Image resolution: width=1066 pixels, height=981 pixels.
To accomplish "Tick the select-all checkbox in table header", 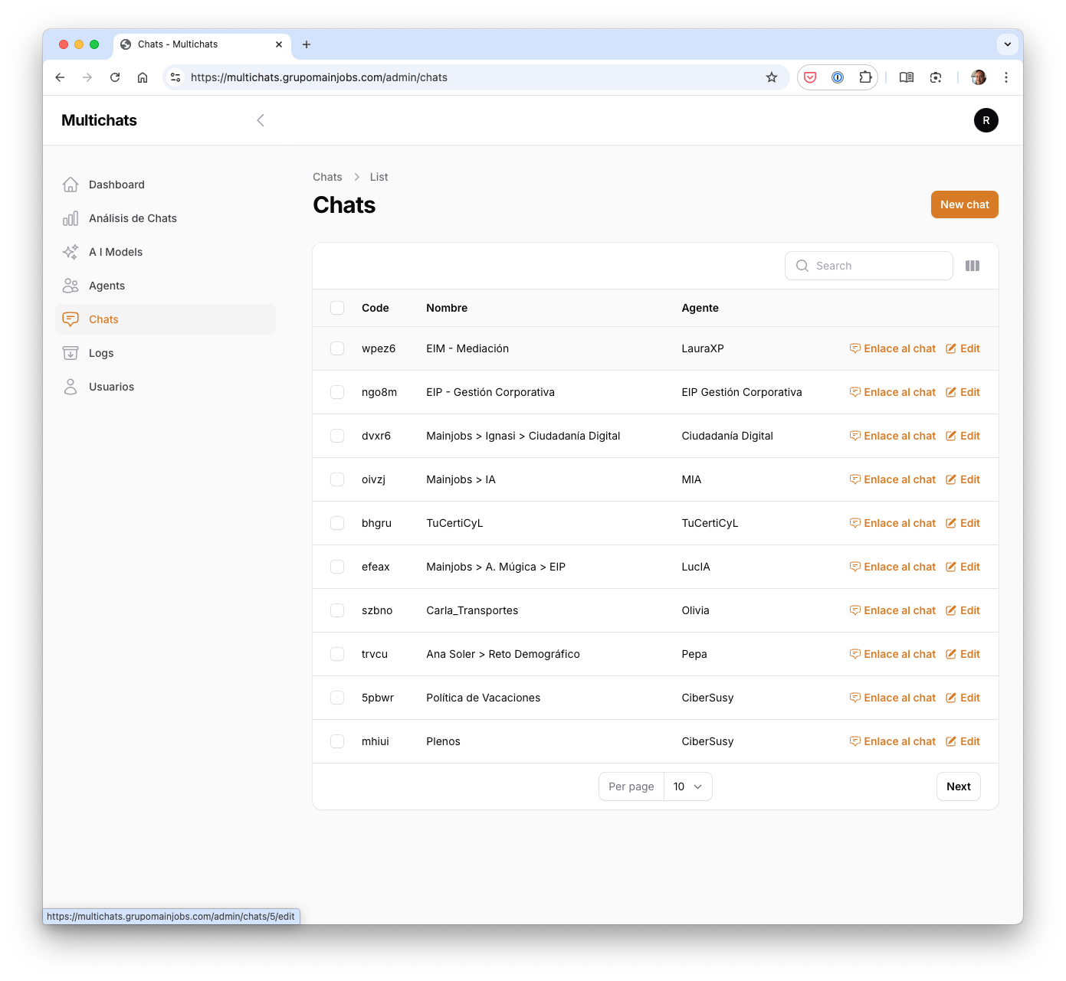I will [x=337, y=308].
